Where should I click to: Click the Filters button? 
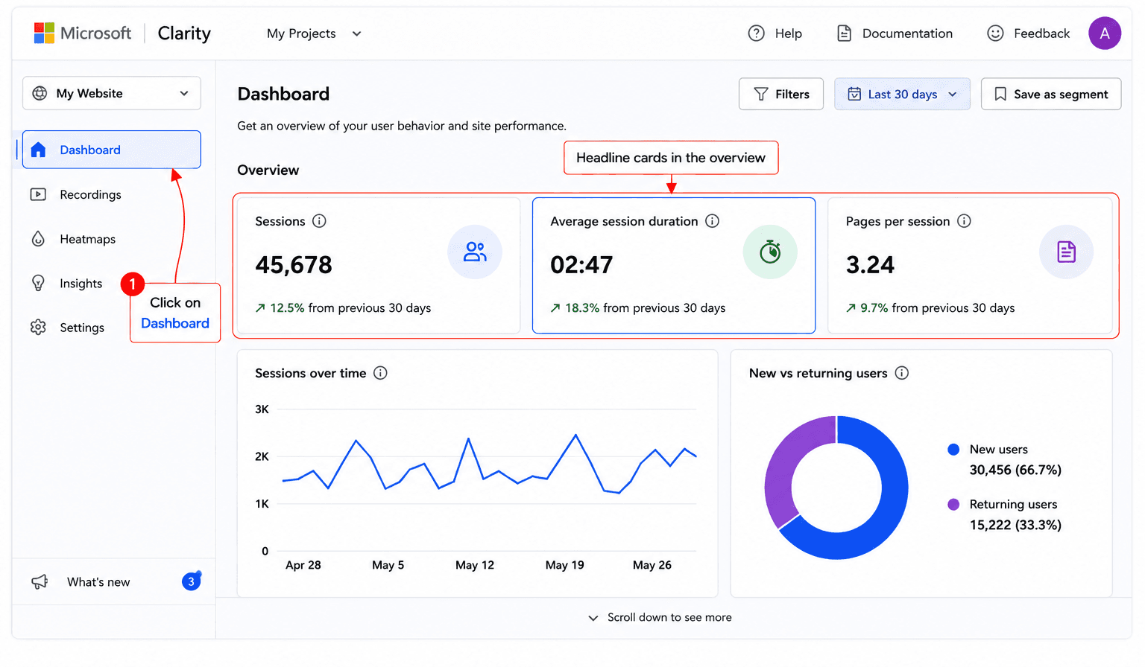(780, 95)
